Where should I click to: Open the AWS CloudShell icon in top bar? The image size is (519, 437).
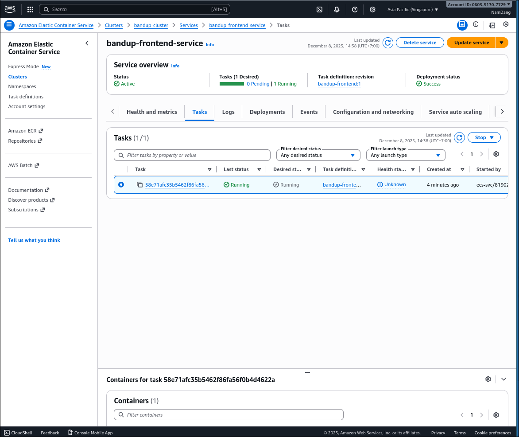319,9
